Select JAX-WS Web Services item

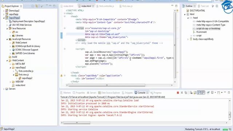click(x=22, y=25)
